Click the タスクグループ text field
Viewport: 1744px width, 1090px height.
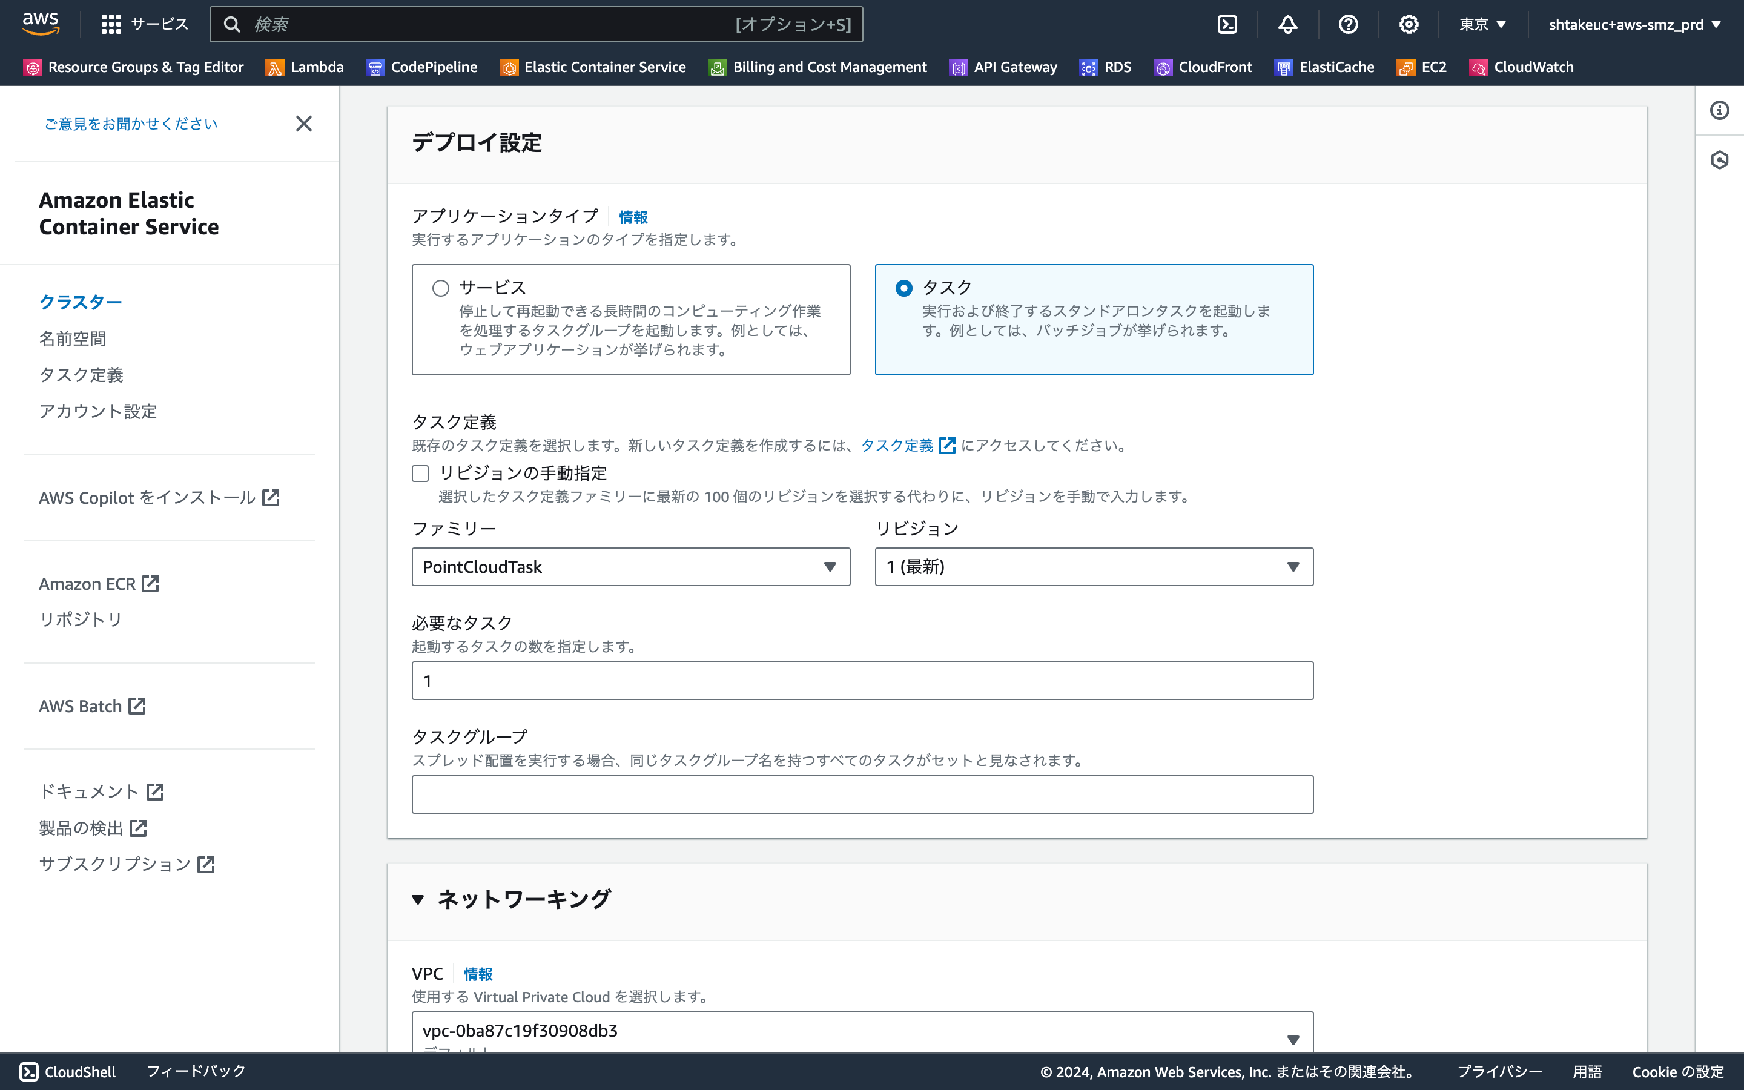click(863, 794)
